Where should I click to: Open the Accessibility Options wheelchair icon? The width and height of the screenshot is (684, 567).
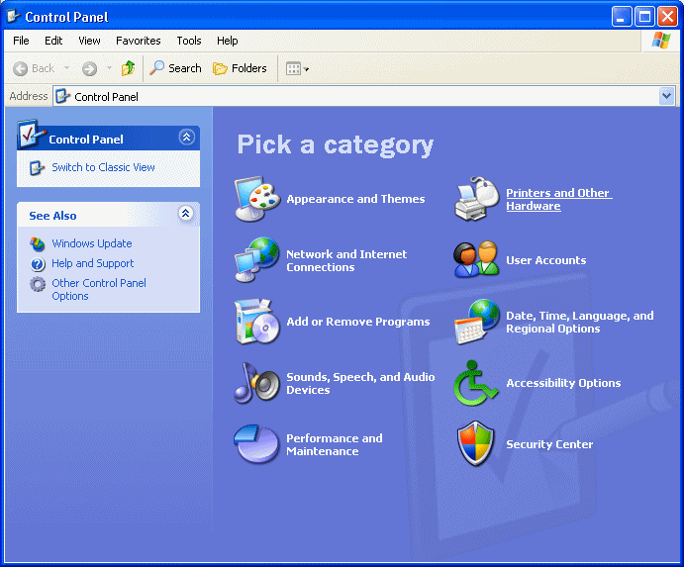coord(477,383)
